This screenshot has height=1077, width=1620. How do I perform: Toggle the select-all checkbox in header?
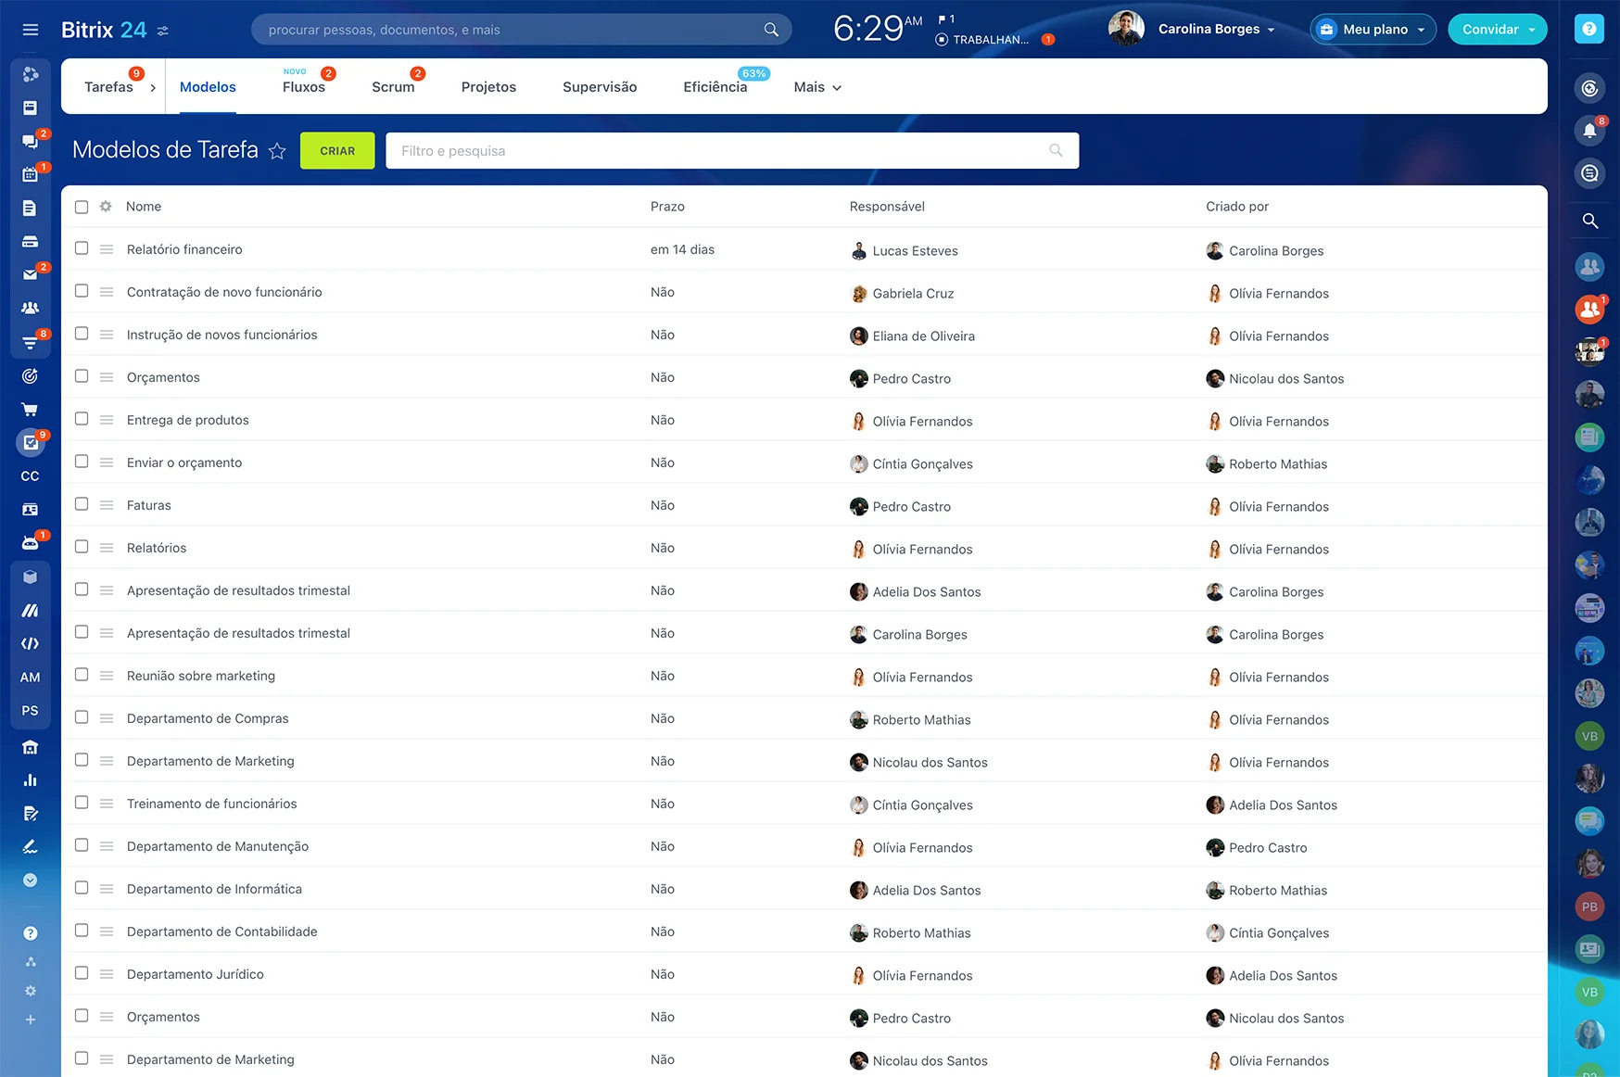(82, 207)
